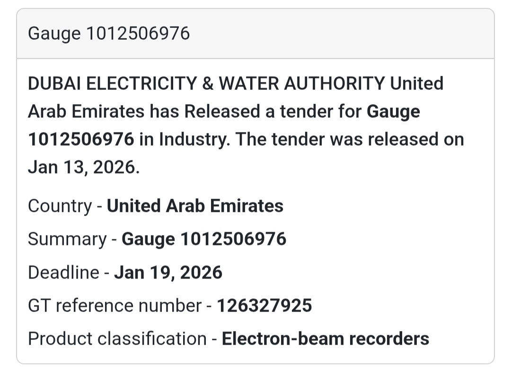Viewport: 511px width, 375px height.
Task: Click the Product classification label
Action: click(117, 339)
